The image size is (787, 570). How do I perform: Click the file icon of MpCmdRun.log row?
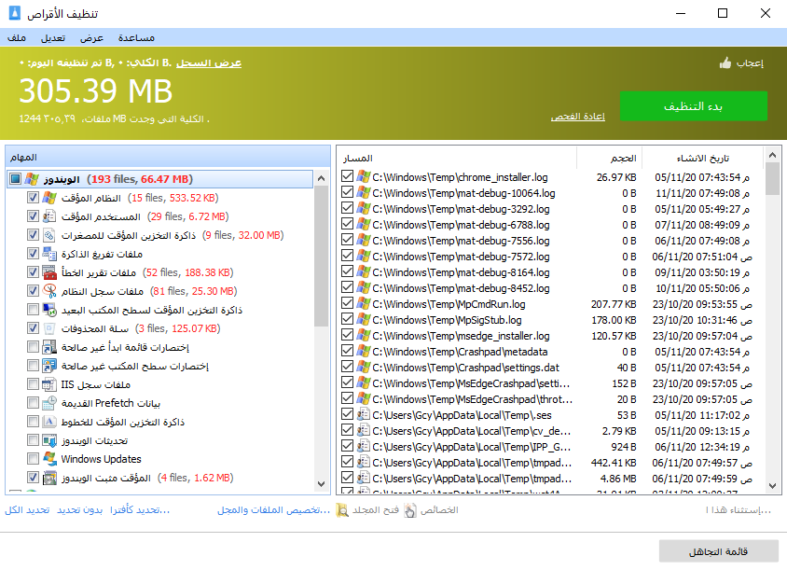click(x=364, y=304)
